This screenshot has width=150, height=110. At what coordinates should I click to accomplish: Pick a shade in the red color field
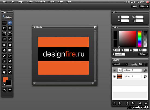pos(127,39)
